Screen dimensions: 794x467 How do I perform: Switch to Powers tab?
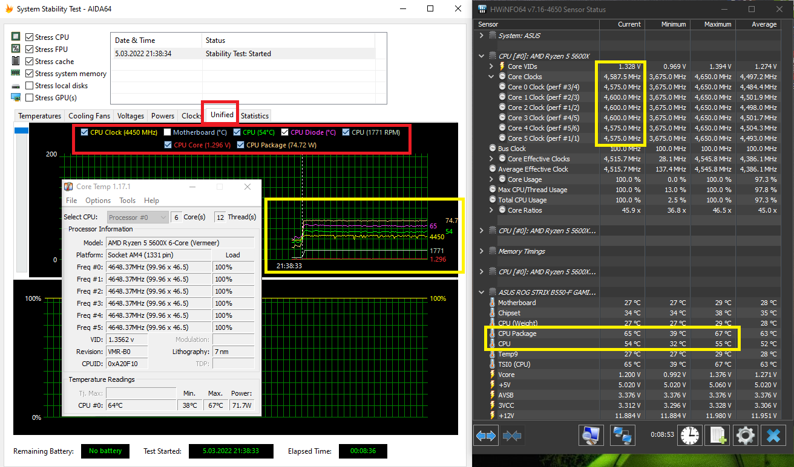(x=163, y=116)
